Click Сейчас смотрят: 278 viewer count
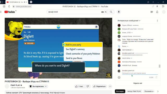Screen dimensions: 167x94 14,93
